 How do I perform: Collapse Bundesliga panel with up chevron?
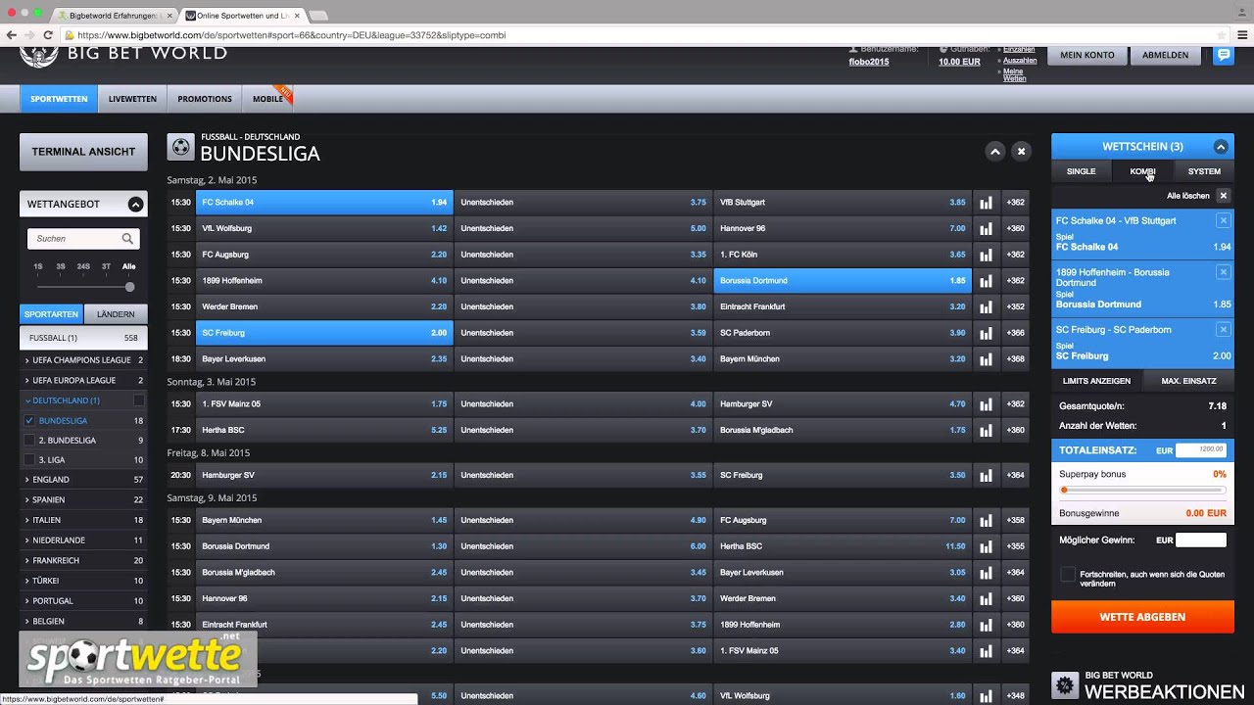994,151
